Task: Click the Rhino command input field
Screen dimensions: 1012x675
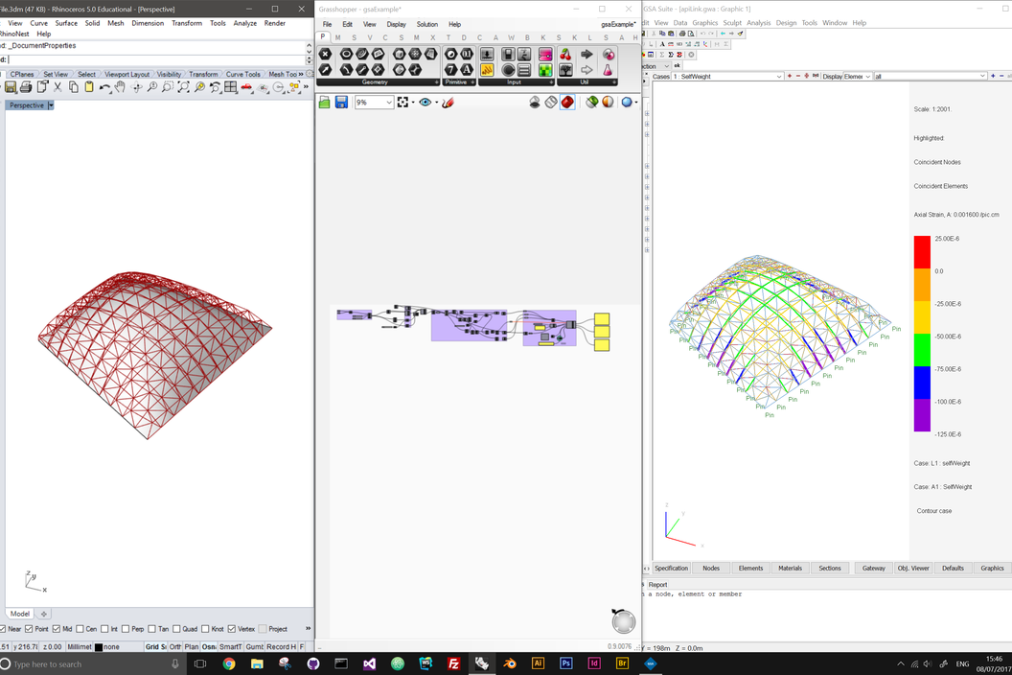Action: (155, 59)
